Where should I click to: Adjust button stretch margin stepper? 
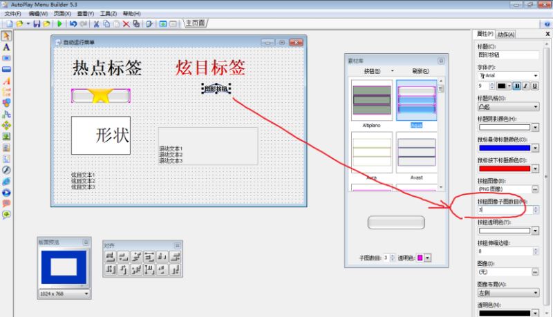click(x=536, y=251)
